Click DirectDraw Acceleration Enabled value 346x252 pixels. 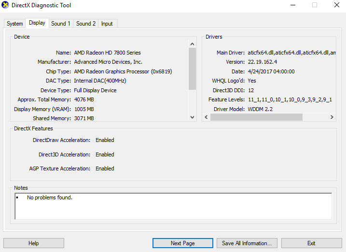pos(105,140)
